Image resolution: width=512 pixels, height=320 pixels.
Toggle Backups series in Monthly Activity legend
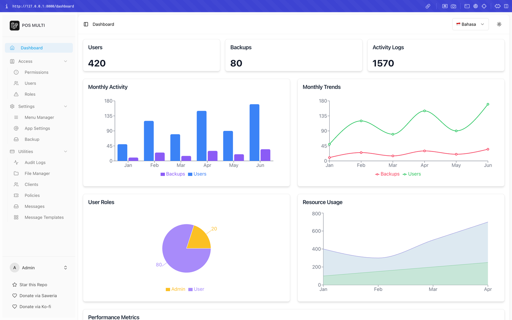(173, 174)
